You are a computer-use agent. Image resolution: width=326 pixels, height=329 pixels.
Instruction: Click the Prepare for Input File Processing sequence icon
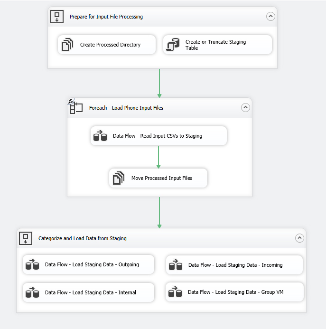[57, 17]
